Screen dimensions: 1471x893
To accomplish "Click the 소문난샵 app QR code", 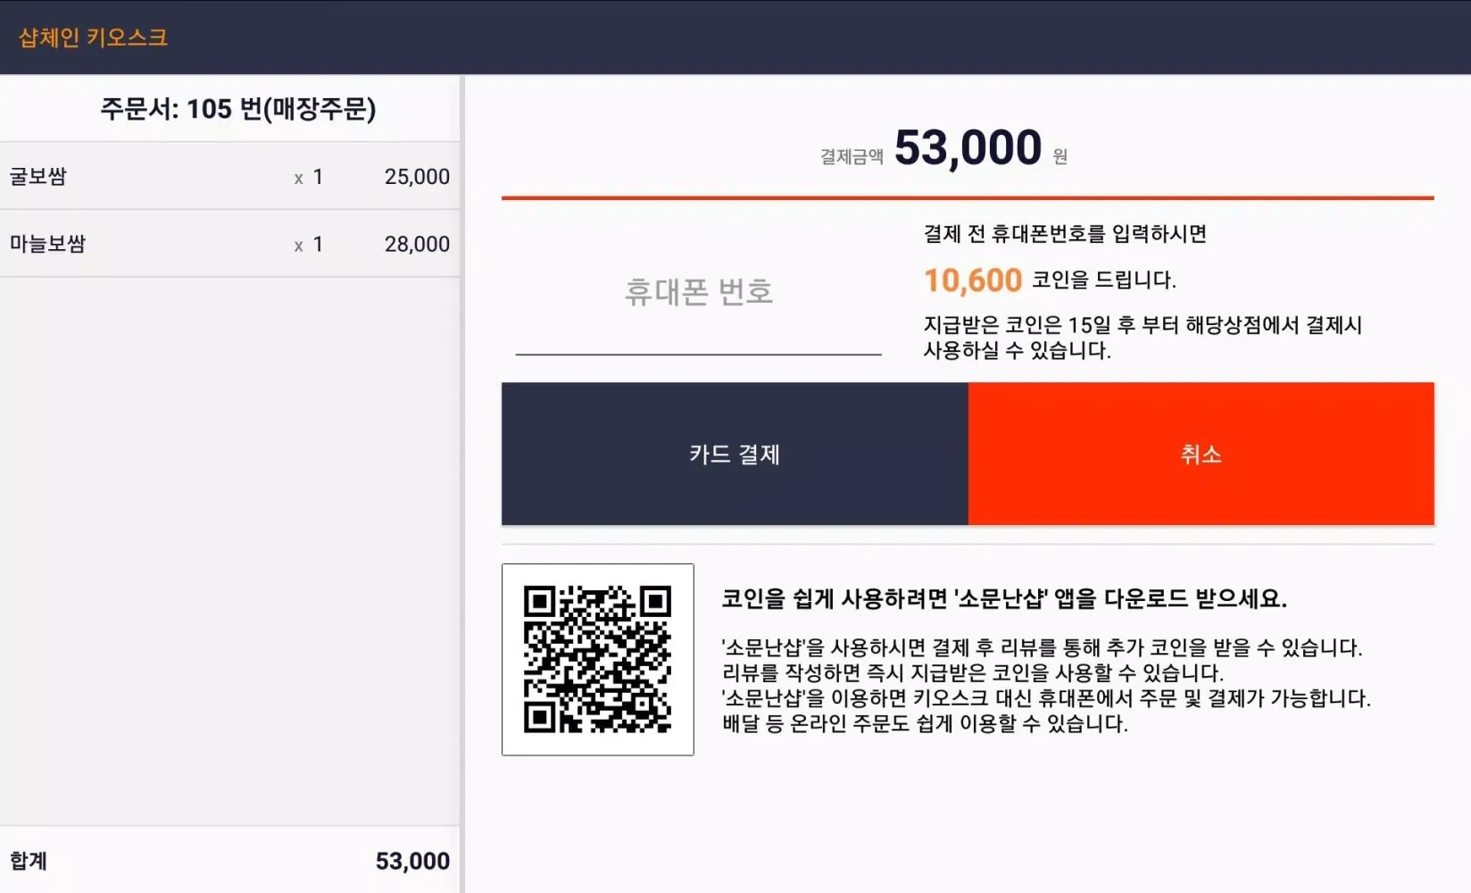I will click(598, 659).
